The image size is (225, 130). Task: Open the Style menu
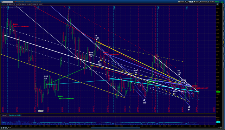(196, 2)
